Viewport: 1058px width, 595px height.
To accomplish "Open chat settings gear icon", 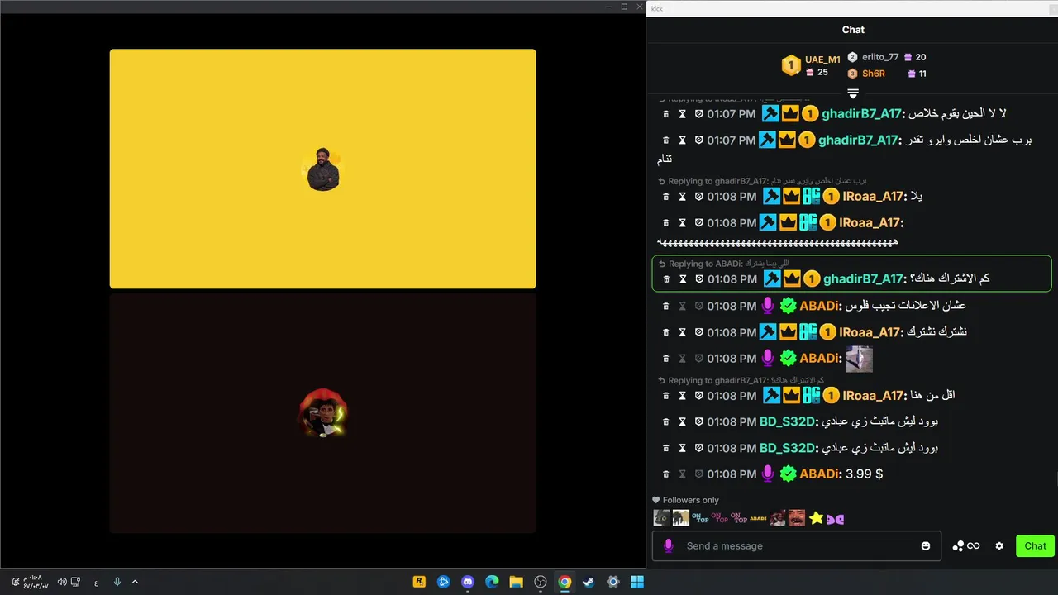I will pyautogui.click(x=999, y=546).
